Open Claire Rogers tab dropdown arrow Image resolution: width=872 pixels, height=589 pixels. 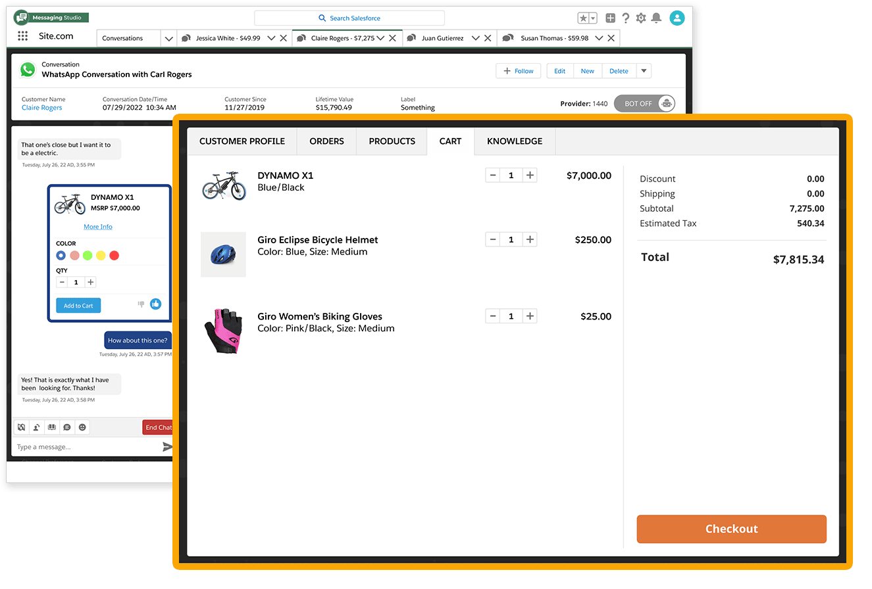tap(380, 38)
